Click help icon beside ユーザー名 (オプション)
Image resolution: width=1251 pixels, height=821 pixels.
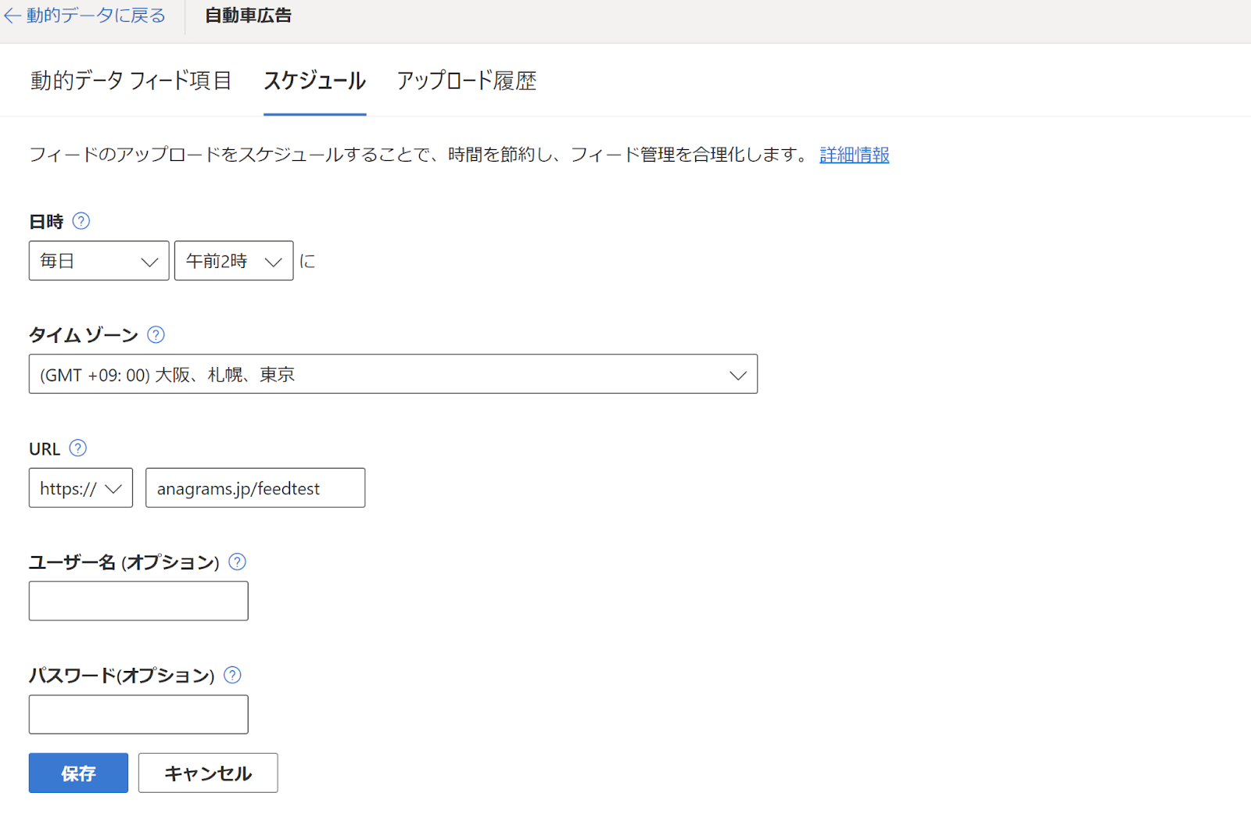tap(237, 562)
